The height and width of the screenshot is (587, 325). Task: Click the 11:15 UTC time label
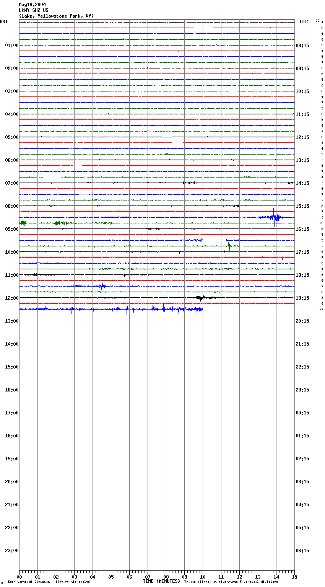[302, 114]
